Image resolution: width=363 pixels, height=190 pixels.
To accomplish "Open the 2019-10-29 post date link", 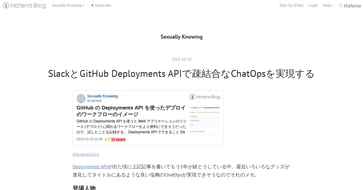I will [181, 59].
